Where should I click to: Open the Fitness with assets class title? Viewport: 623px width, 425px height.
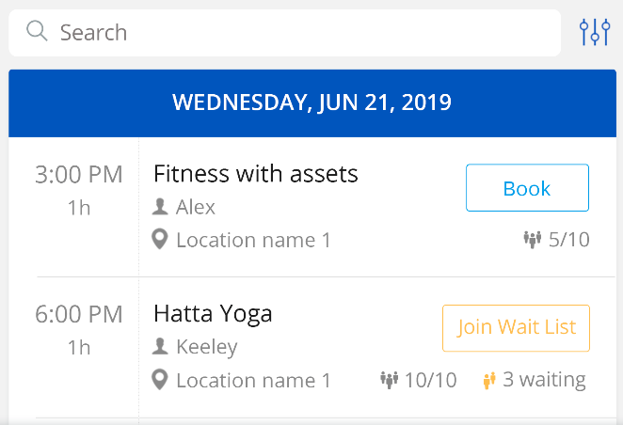coord(256,174)
